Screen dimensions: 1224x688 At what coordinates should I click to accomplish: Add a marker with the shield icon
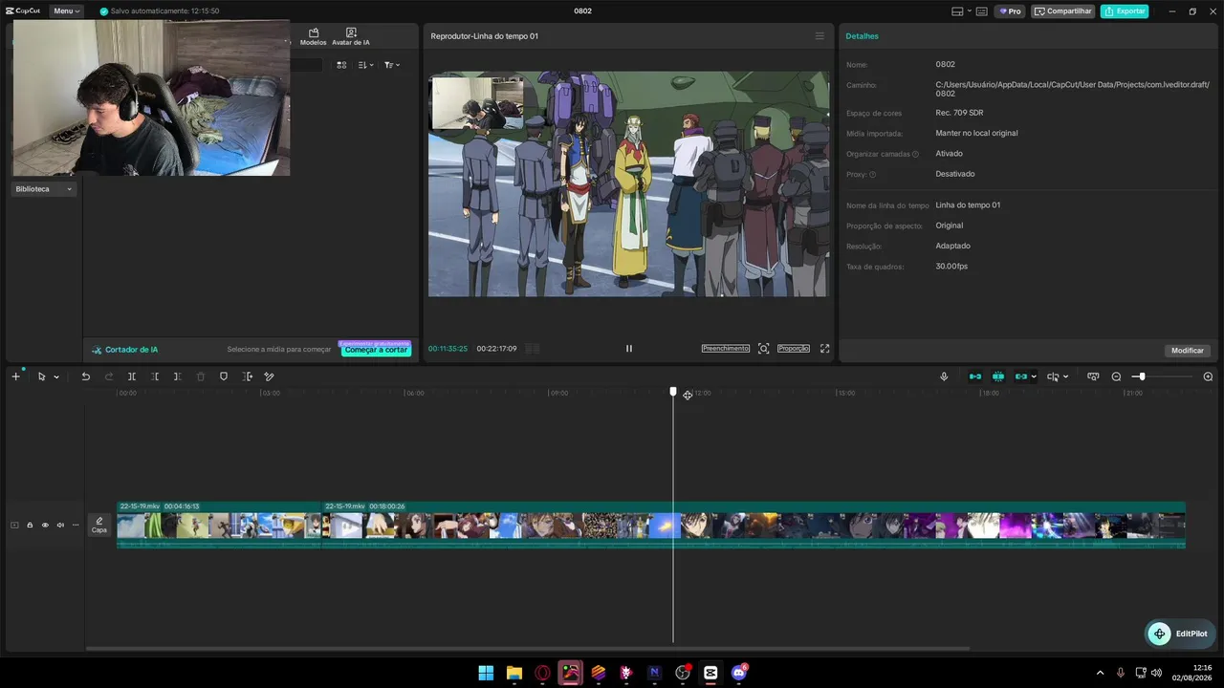coord(224,376)
